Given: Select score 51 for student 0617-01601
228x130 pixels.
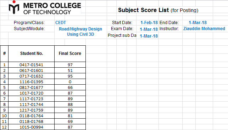Looking at the screenshot, I should coord(70,70).
